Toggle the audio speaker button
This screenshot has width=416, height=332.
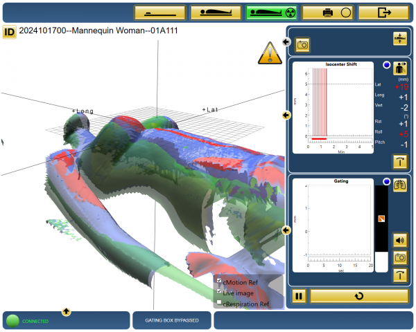click(x=400, y=240)
